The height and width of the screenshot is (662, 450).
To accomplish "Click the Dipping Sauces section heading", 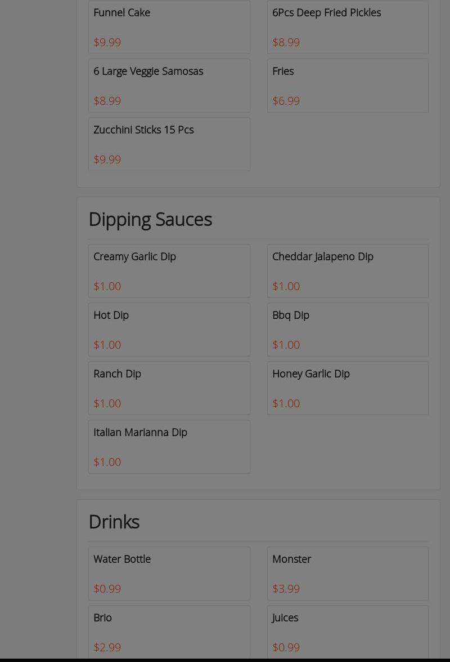I will [x=150, y=219].
